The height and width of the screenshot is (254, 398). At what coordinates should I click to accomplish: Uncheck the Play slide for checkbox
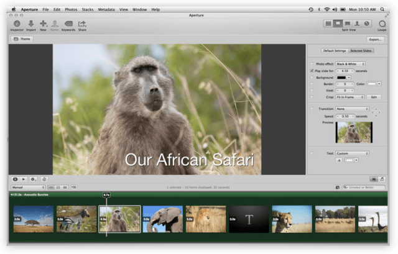(312, 71)
